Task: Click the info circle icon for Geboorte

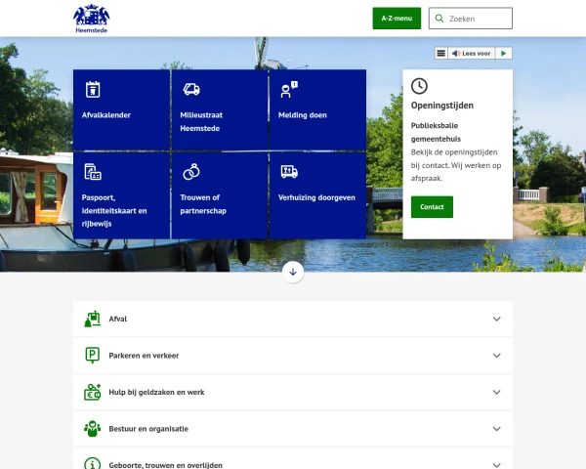Action: coord(93,464)
